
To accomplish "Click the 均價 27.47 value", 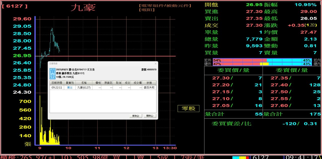I will point(308,32).
